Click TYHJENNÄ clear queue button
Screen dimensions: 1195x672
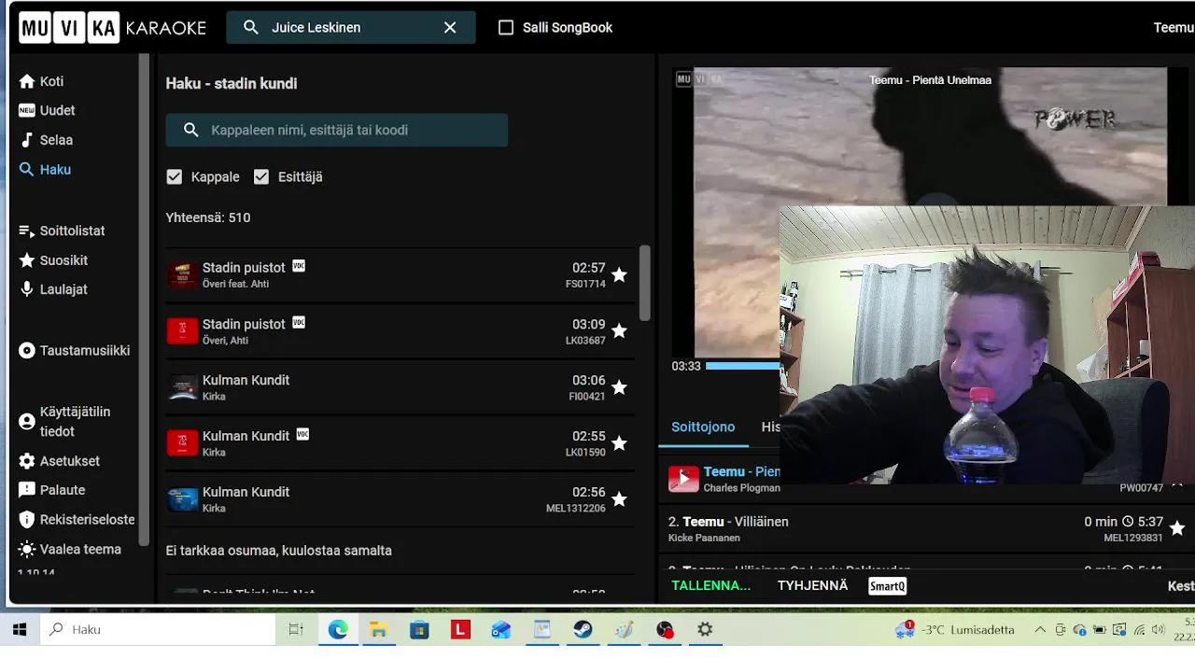(x=812, y=586)
